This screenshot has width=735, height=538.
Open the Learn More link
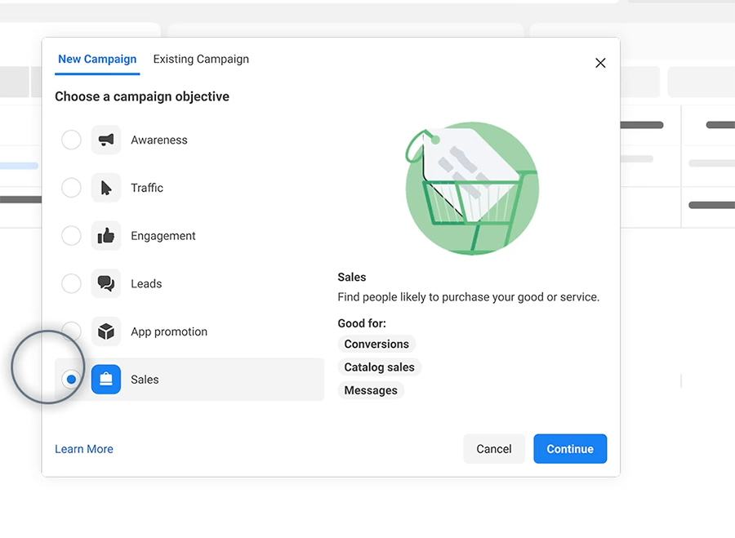(x=84, y=449)
